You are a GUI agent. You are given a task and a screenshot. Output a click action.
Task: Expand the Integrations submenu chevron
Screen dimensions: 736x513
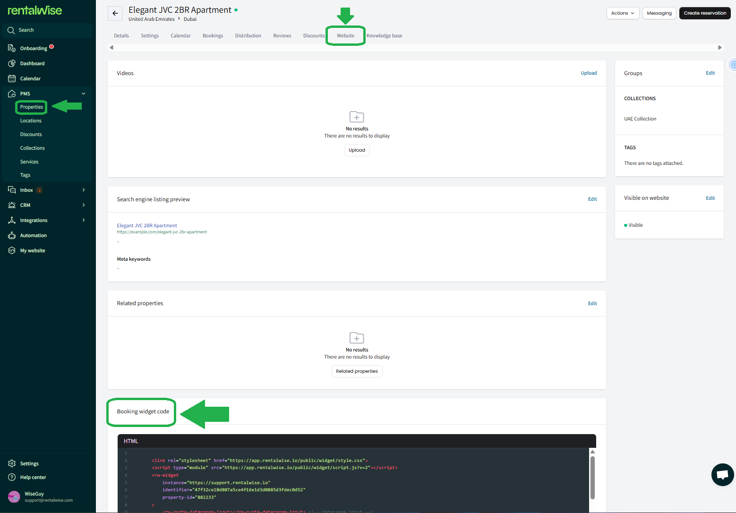[x=84, y=220]
